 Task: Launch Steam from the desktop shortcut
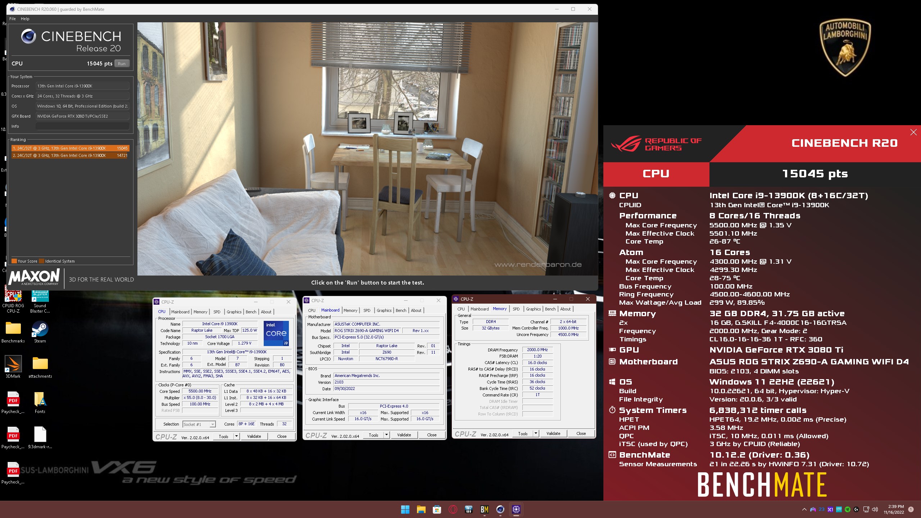coord(40,332)
